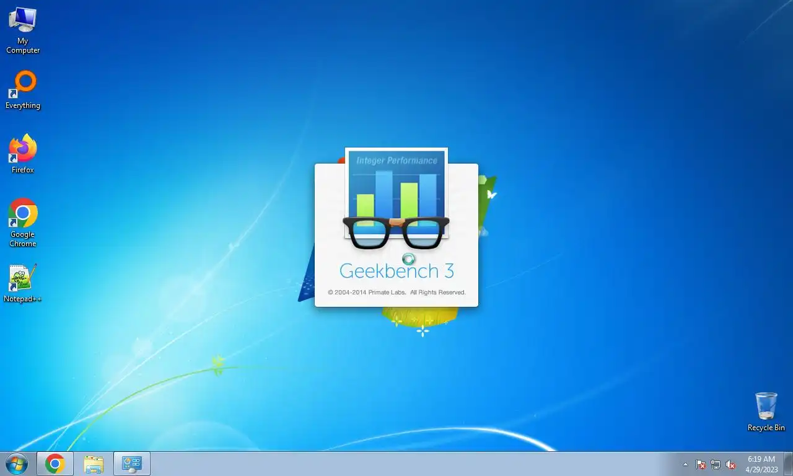
Task: Open the Windows Start menu
Action: (x=17, y=464)
